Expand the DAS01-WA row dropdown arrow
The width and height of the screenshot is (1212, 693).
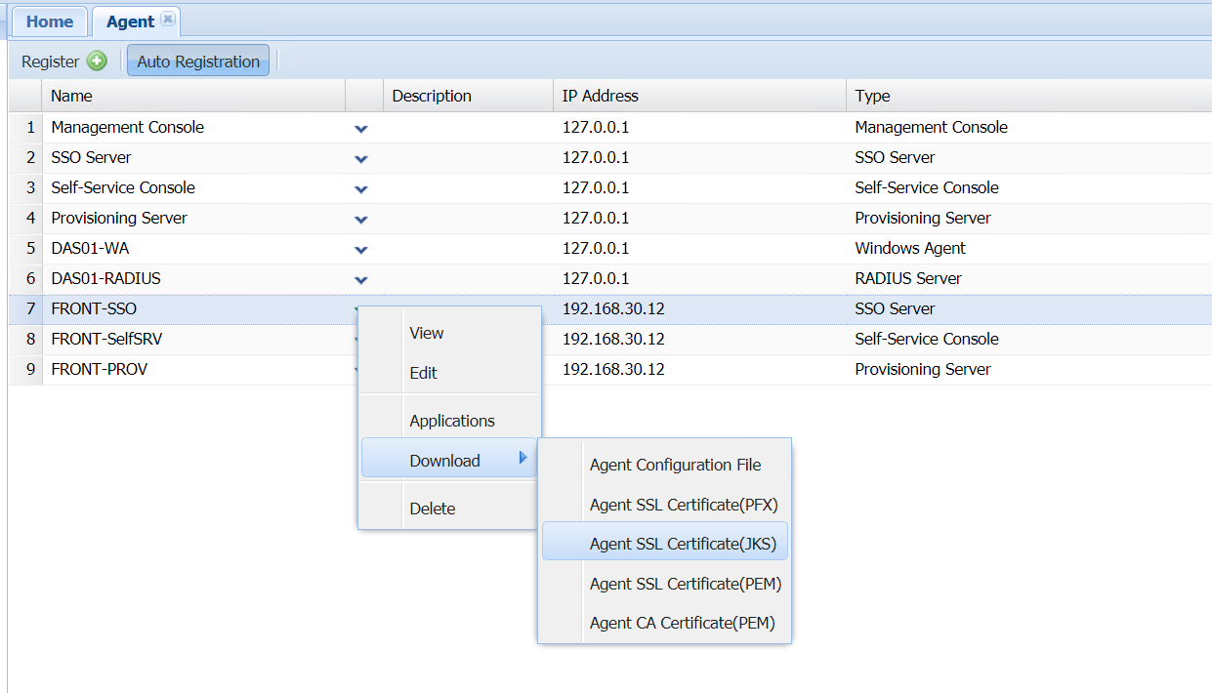[361, 250]
